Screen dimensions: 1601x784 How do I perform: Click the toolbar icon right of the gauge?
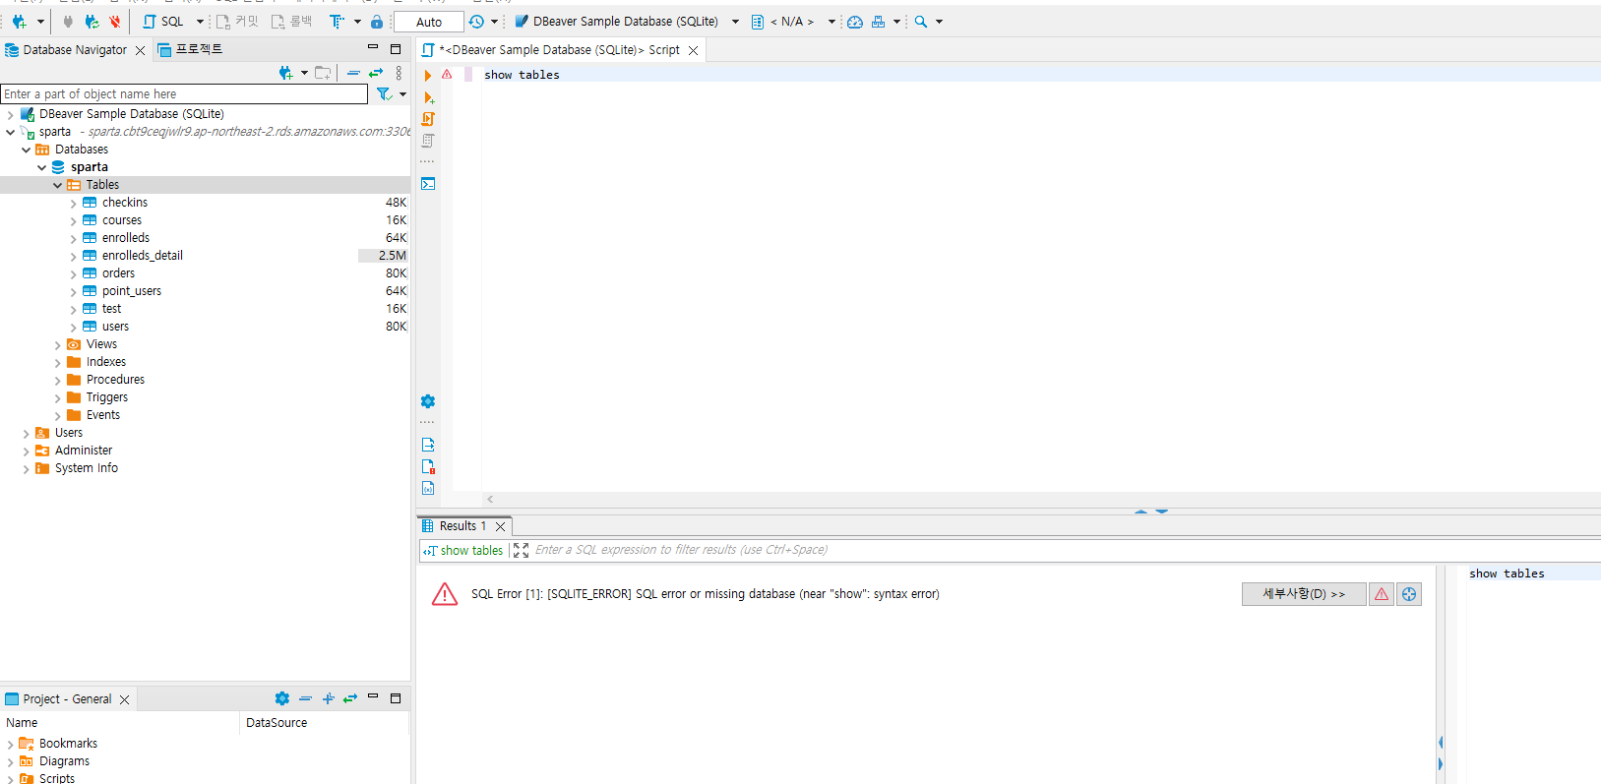point(879,22)
